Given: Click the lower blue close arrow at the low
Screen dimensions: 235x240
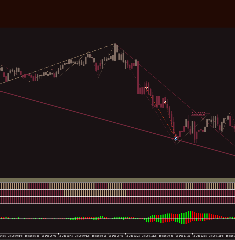Looking at the screenshot, I should point(176,139).
